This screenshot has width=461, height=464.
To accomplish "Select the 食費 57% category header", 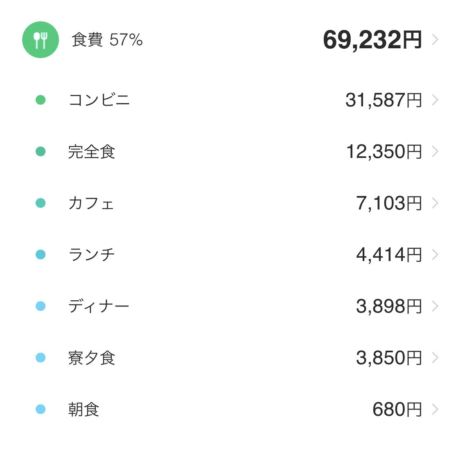I will pos(107,40).
